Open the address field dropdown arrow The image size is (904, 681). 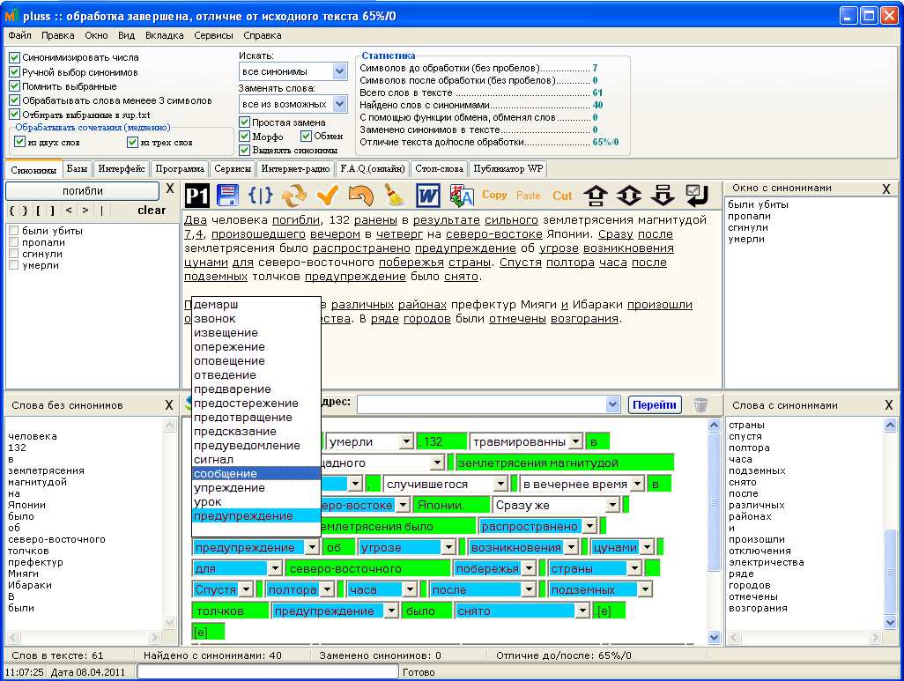(x=613, y=404)
